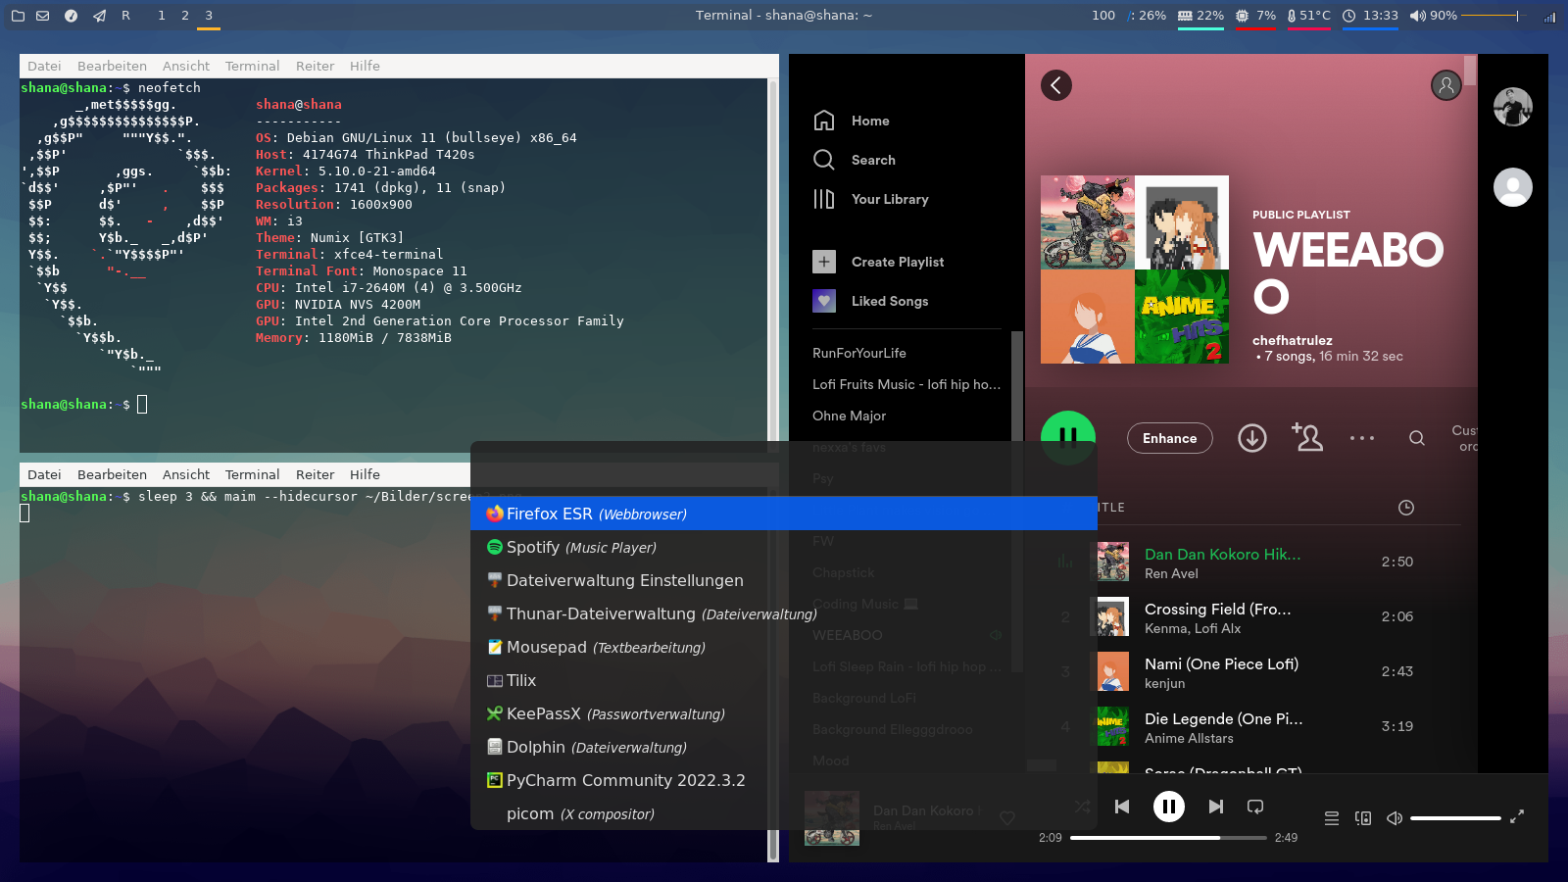This screenshot has width=1568, height=882.
Task: Open Hilfe menu in lower terminal
Action: click(x=366, y=474)
